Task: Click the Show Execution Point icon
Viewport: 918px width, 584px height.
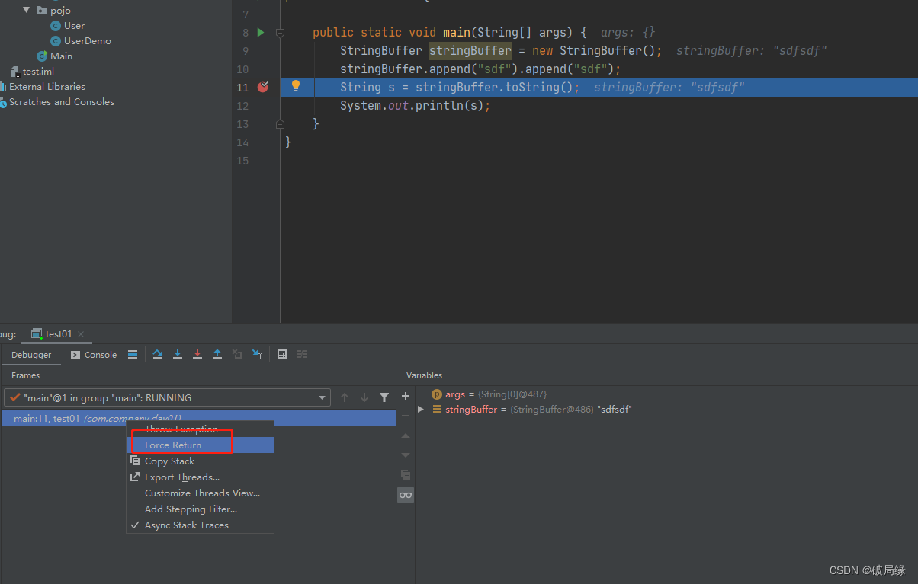Action: [133, 355]
